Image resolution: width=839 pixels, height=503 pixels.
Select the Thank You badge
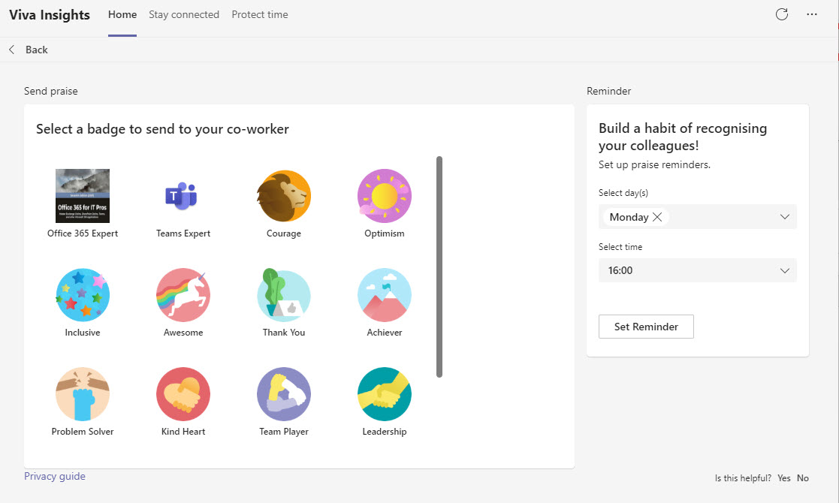pyautogui.click(x=284, y=295)
